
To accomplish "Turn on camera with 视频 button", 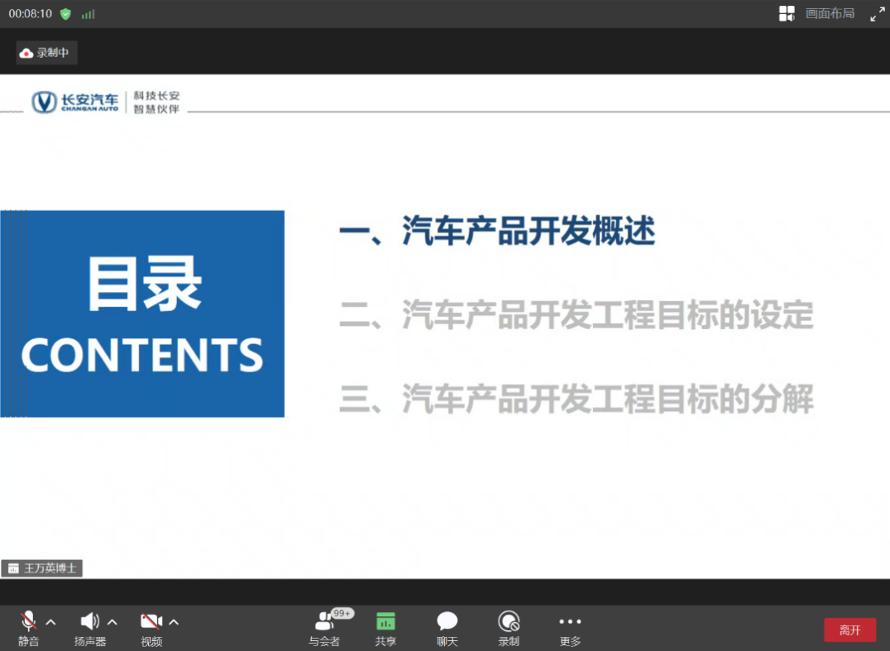I will point(151,622).
